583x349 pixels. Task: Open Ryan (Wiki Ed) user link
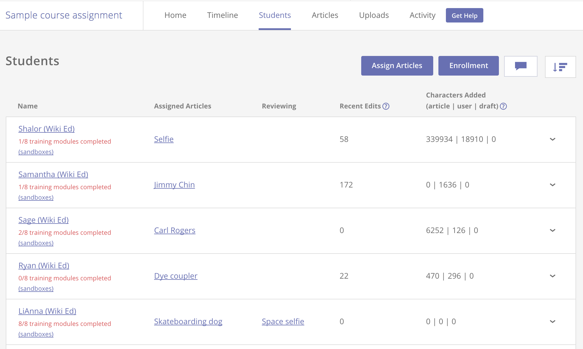(x=44, y=265)
